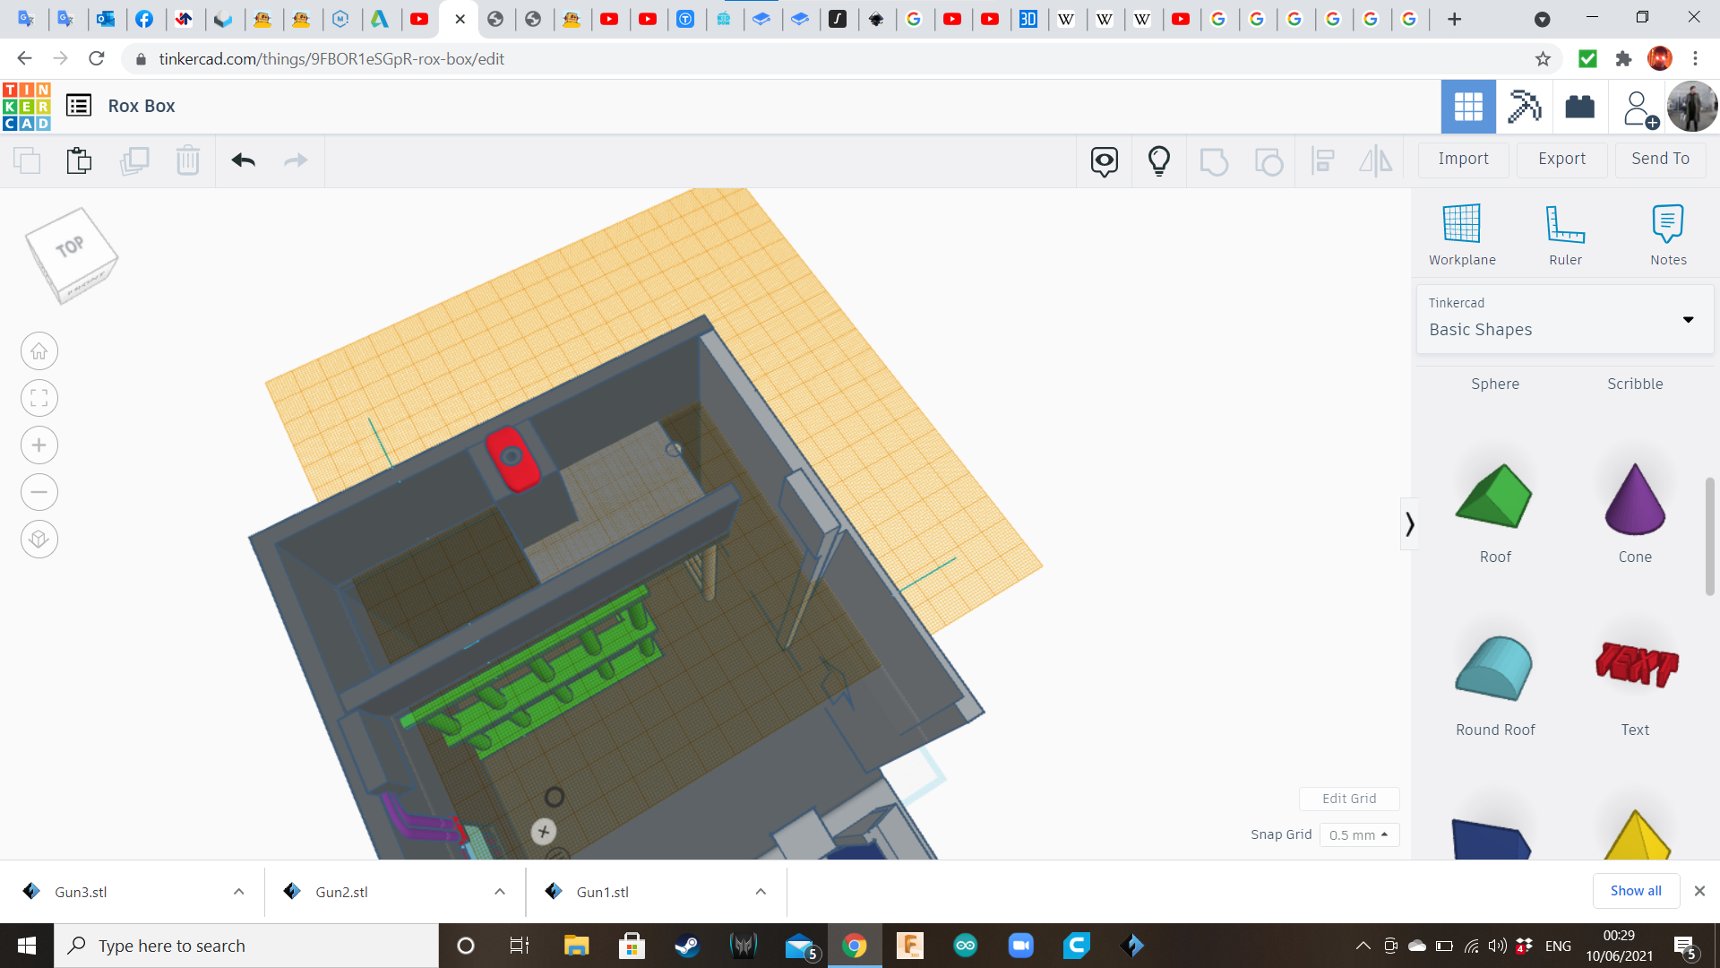Click the Workplane tool icon
The image size is (1720, 968).
(x=1461, y=224)
